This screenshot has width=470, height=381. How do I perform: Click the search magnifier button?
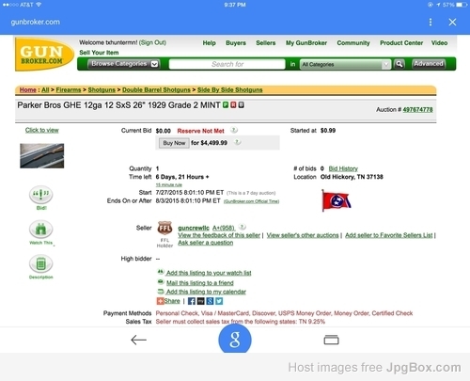tap(399, 64)
